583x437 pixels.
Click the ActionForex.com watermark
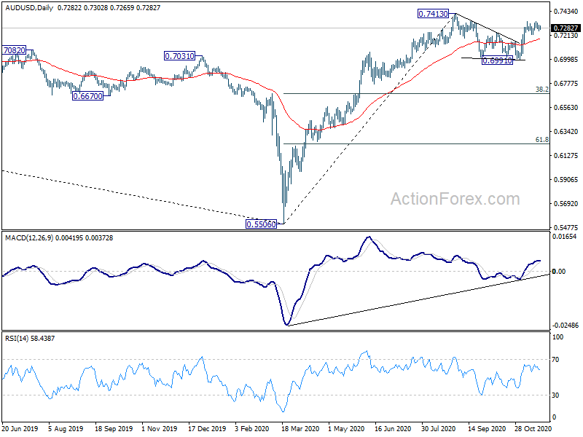(455, 199)
